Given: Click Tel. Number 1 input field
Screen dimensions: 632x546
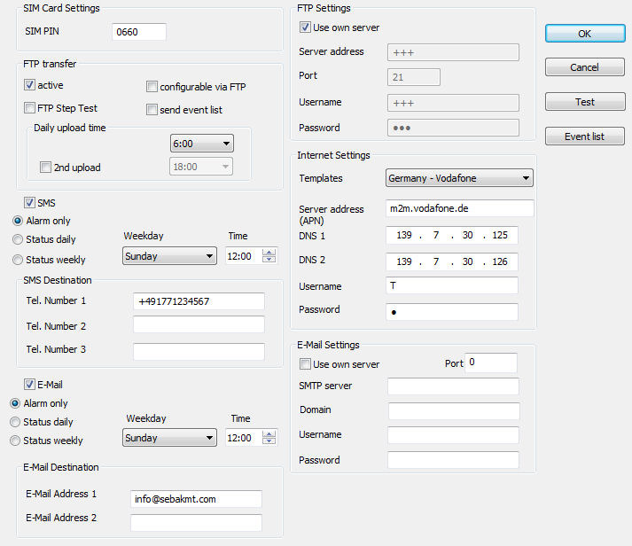Looking at the screenshot, I should click(x=199, y=301).
